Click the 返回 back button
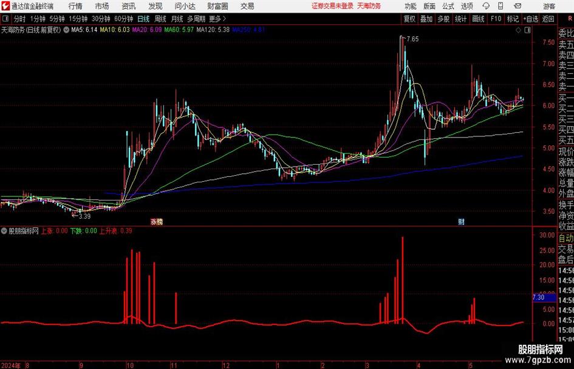Viewport: 574px width, 369px height. [548, 19]
